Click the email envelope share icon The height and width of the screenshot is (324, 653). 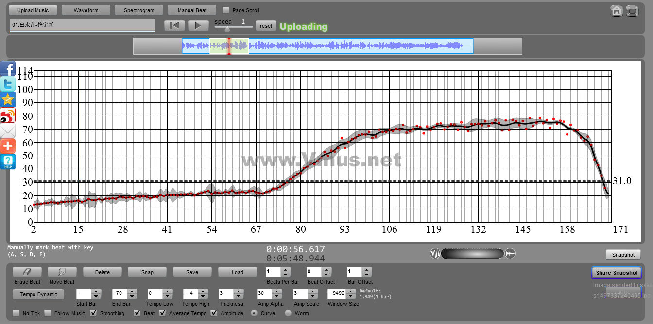[8, 131]
